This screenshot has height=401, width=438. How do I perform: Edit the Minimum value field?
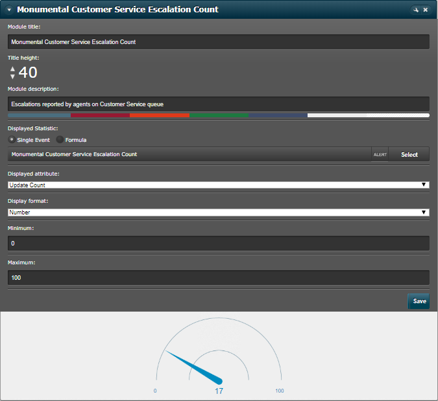219,243
